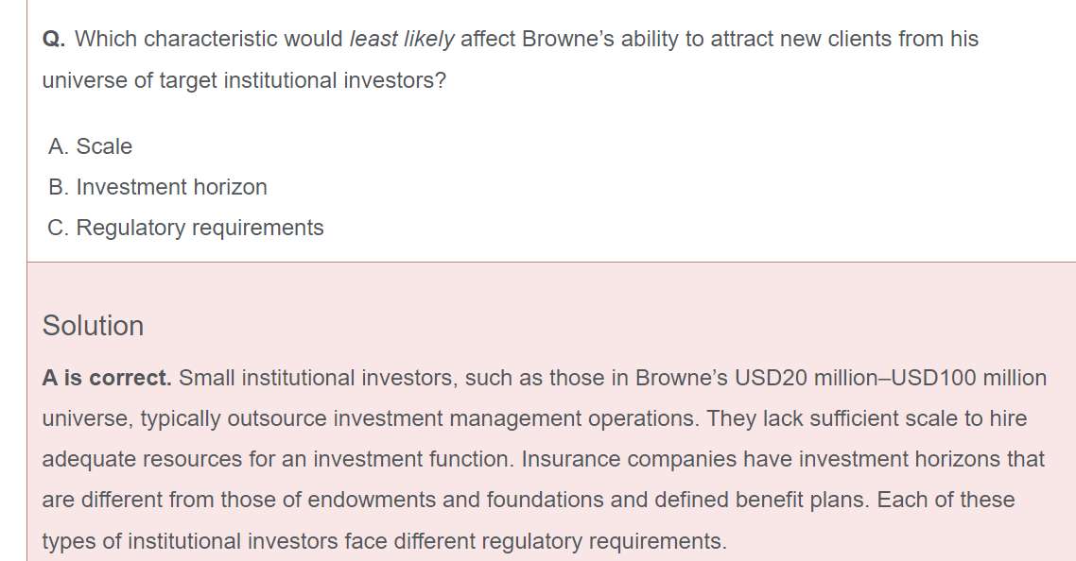Click the bold "A is correct." text
Image resolution: width=1076 pixels, height=561 pixels.
point(107,378)
